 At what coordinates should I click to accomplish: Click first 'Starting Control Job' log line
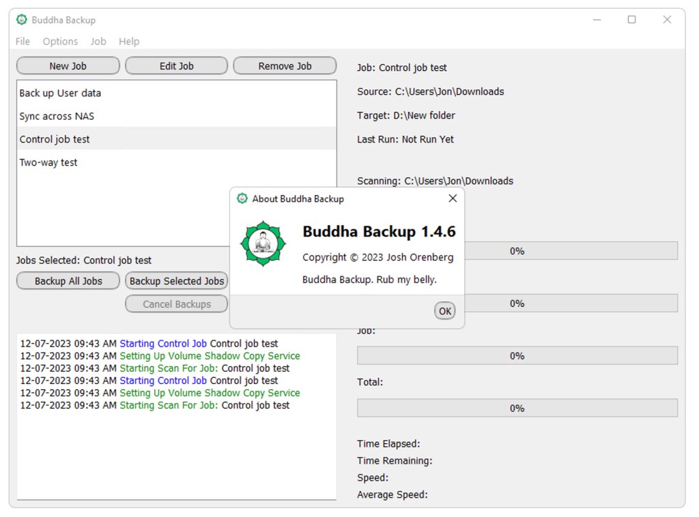[149, 344]
